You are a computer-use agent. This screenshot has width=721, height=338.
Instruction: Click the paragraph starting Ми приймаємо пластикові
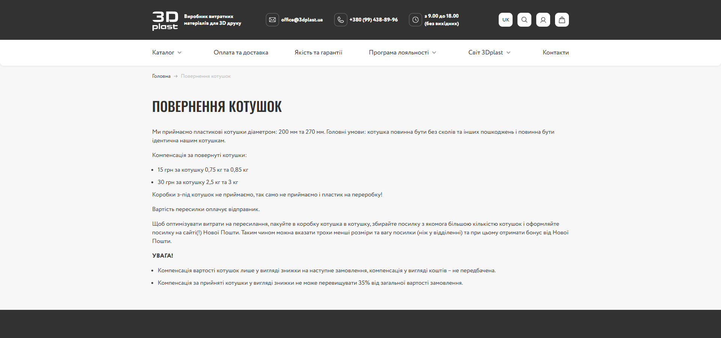353,136
